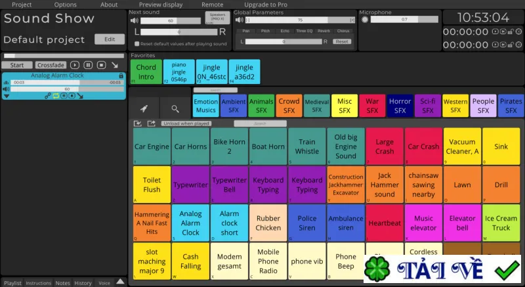The width and height of the screenshot is (525, 287).
Task: Click the link icon on Analog Alarm Clock
Action: coord(47,96)
